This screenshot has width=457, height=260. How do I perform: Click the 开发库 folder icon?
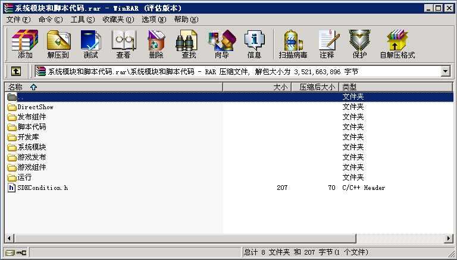click(x=12, y=137)
